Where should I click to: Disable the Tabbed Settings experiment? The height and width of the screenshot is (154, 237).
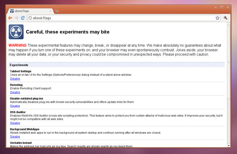[x=15, y=79]
